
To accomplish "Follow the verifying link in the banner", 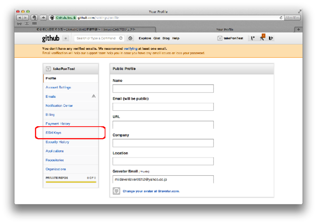I will click(x=130, y=49).
